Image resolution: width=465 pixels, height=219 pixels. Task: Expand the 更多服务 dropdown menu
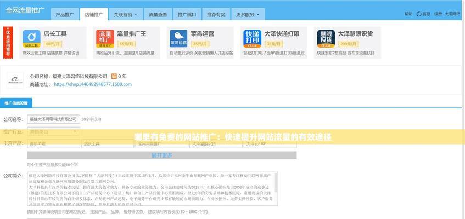(248, 14)
